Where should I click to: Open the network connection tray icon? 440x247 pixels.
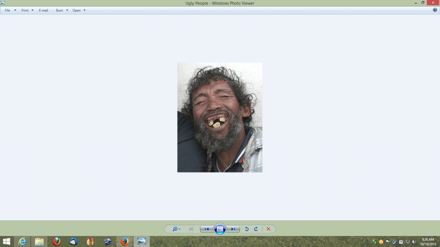[407, 242]
